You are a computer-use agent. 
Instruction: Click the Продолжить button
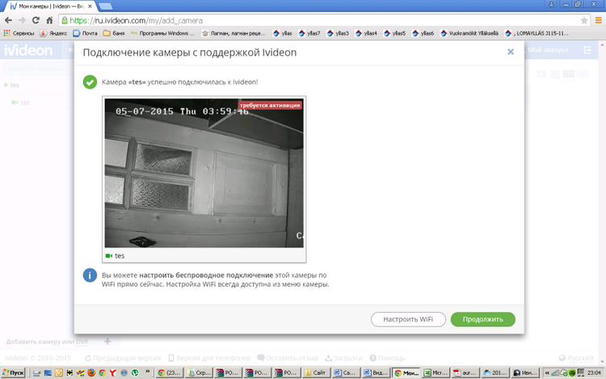482,319
